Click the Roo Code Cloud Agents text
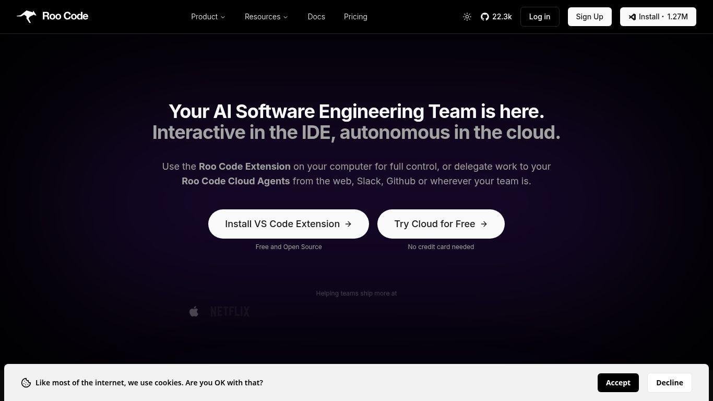713x401 pixels. (x=235, y=181)
